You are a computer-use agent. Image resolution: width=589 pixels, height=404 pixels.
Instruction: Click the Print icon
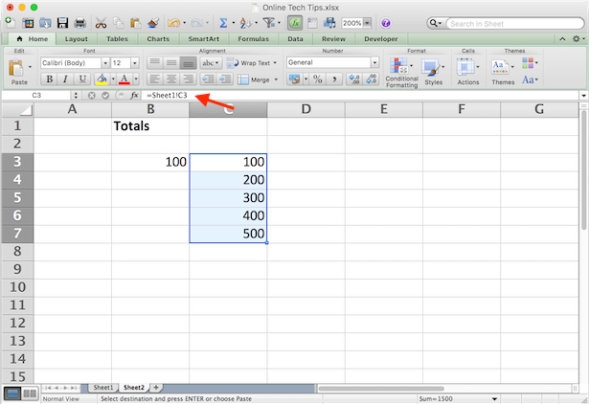pyautogui.click(x=79, y=22)
